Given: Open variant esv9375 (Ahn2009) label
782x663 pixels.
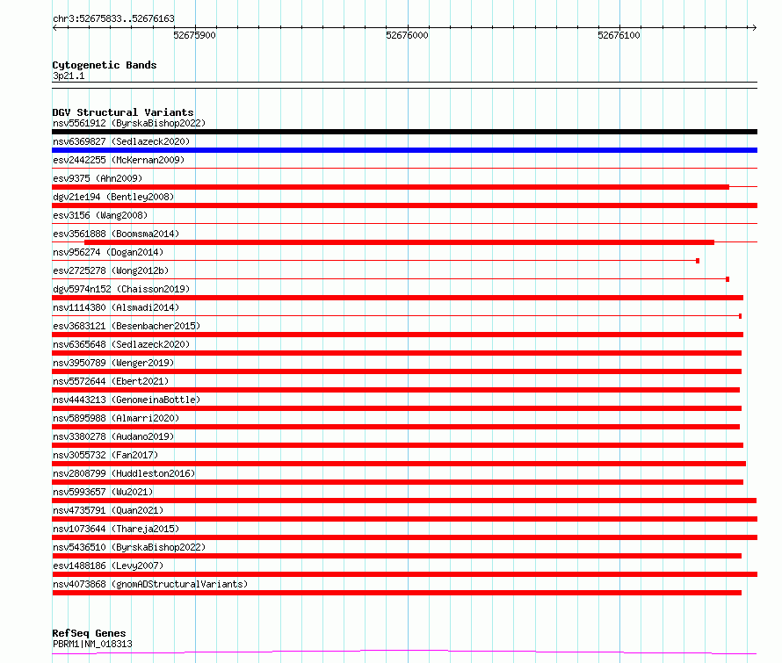Looking at the screenshot, I should tap(98, 178).
